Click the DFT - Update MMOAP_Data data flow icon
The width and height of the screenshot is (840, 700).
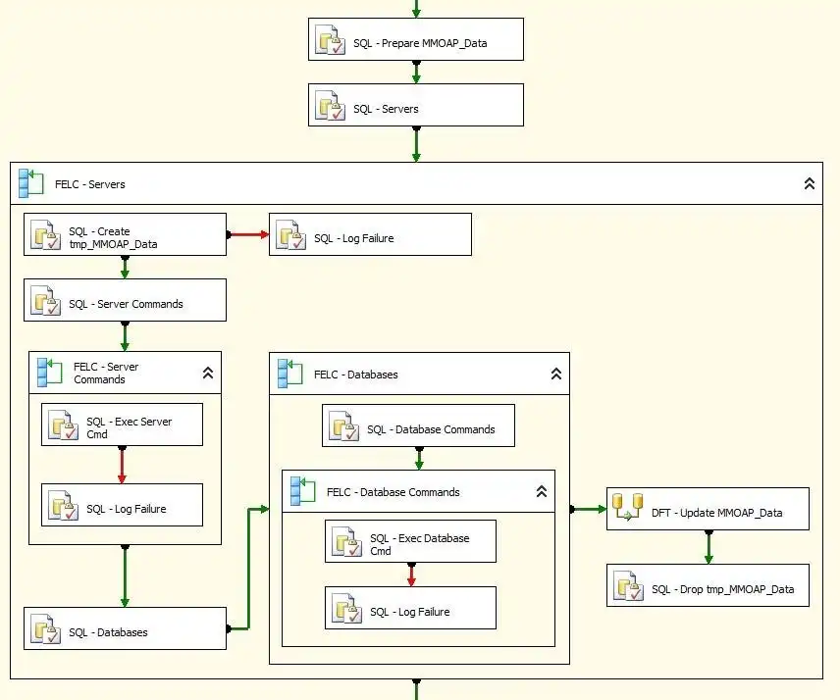(x=627, y=507)
